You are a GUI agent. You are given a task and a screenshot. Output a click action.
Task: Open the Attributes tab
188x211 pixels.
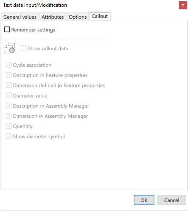[x=53, y=17]
